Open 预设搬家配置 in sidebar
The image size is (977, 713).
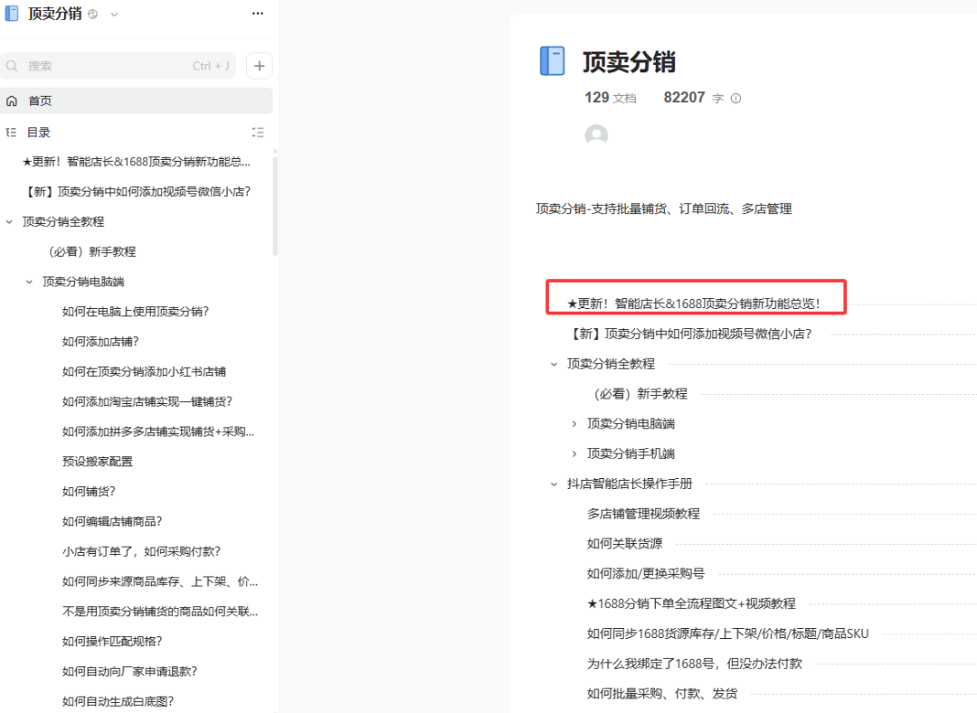(97, 462)
